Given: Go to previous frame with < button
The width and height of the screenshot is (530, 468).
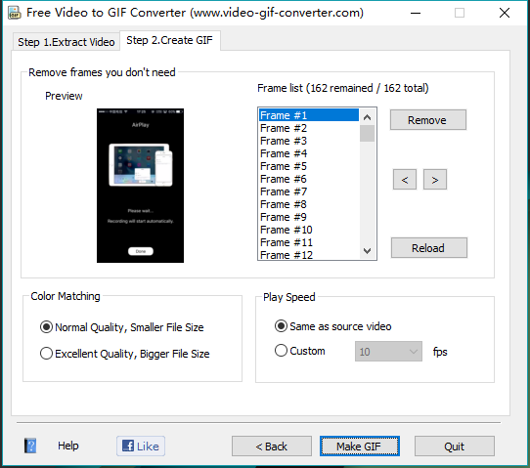Looking at the screenshot, I should [x=405, y=180].
